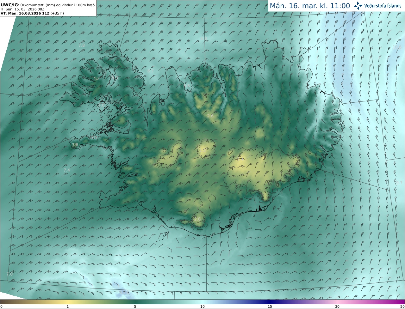Click the Veðurstofa Íslands logo
The height and width of the screenshot is (309, 405).
[377, 6]
